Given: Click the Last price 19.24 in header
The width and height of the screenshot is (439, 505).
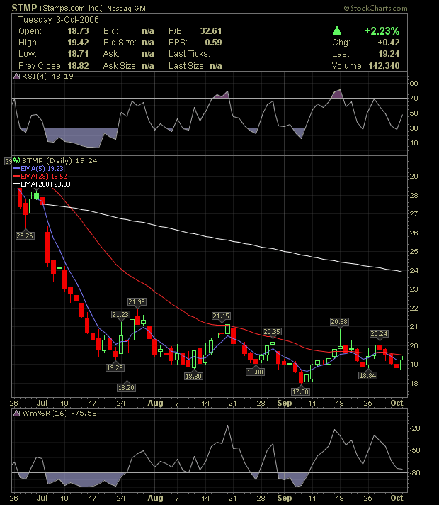Looking at the screenshot, I should (x=389, y=54).
